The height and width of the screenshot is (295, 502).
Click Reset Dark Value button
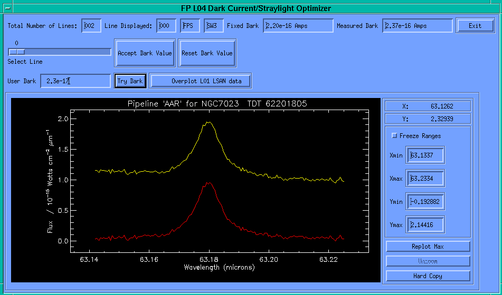click(x=207, y=53)
